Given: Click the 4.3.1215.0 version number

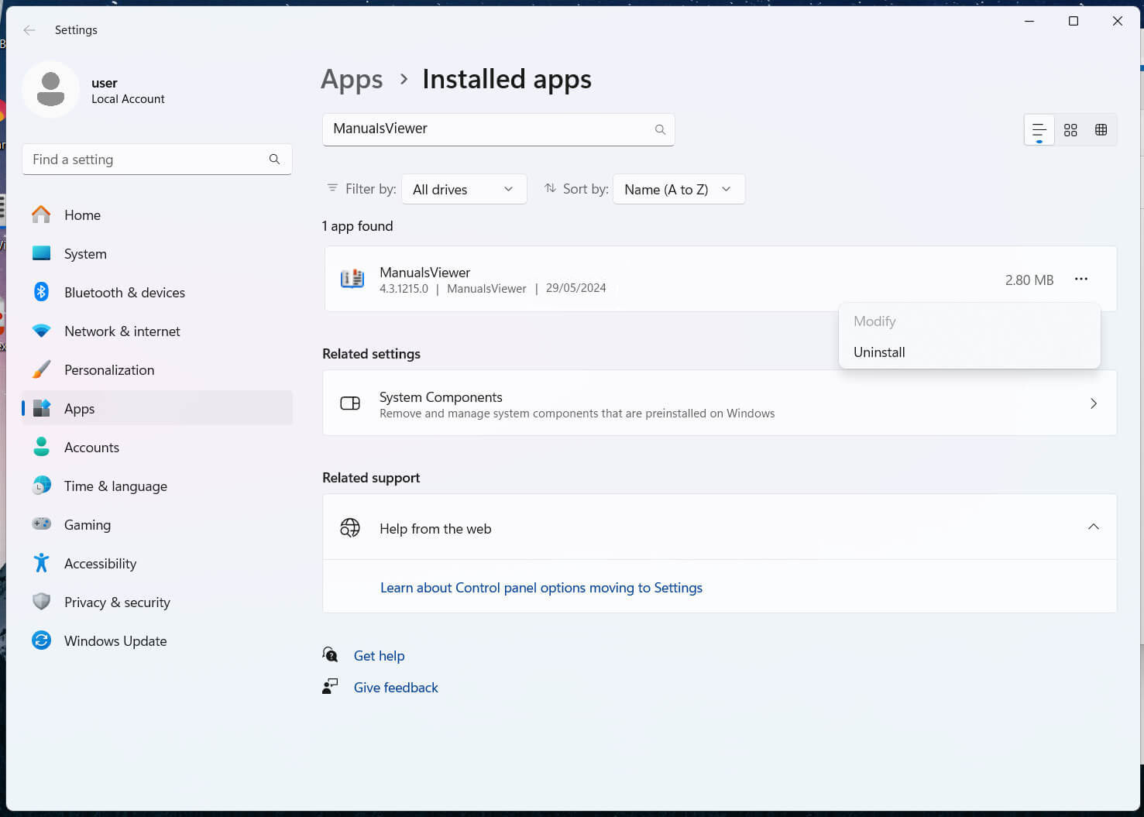Looking at the screenshot, I should pos(404,288).
